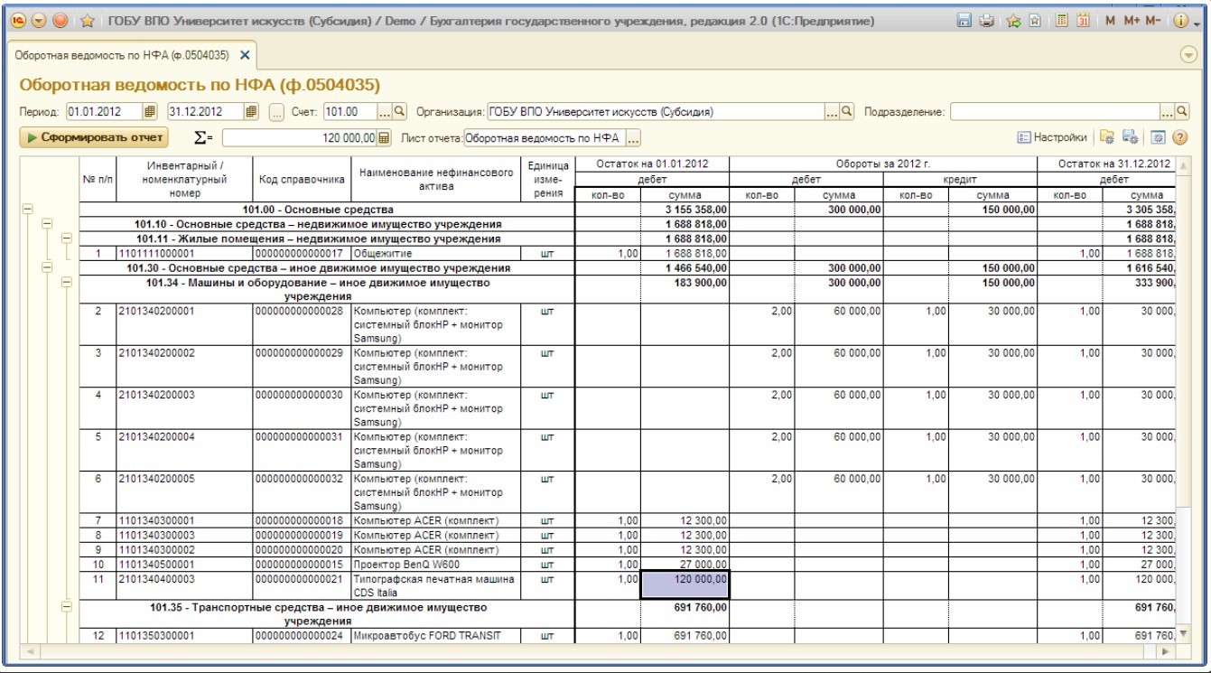This screenshot has height=673, width=1211.
Task: Open favorites star in the title bar
Action: (88, 20)
